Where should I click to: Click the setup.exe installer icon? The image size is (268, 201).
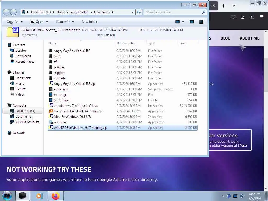(51, 122)
